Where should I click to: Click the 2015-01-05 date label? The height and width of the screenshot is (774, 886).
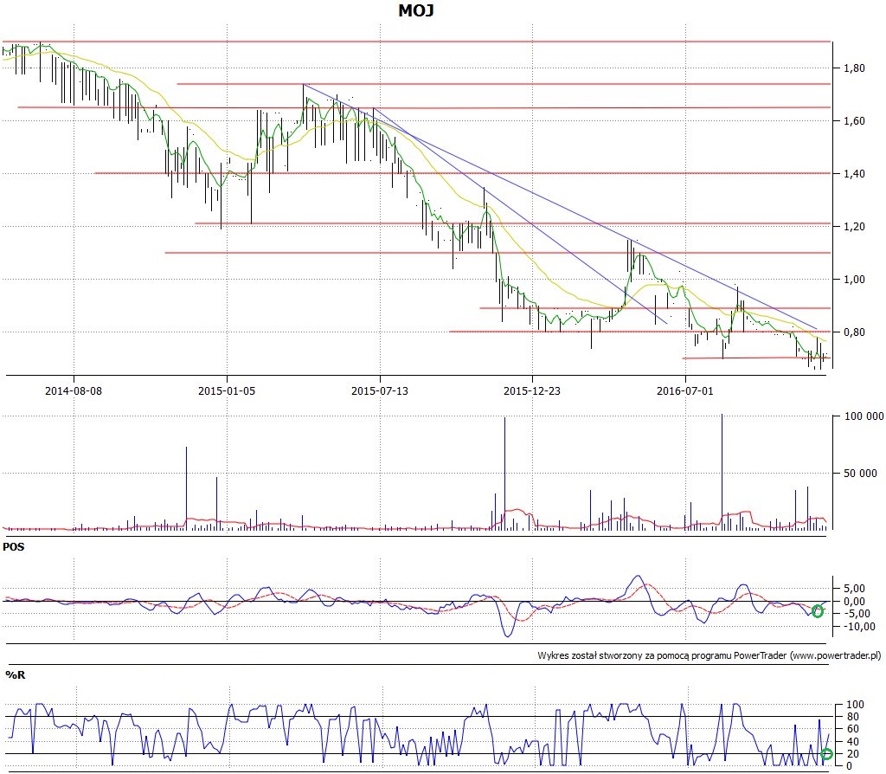pos(227,390)
